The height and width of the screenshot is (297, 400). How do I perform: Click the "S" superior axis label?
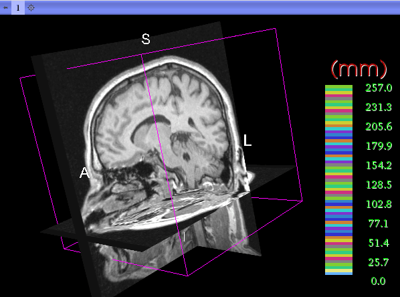click(146, 39)
